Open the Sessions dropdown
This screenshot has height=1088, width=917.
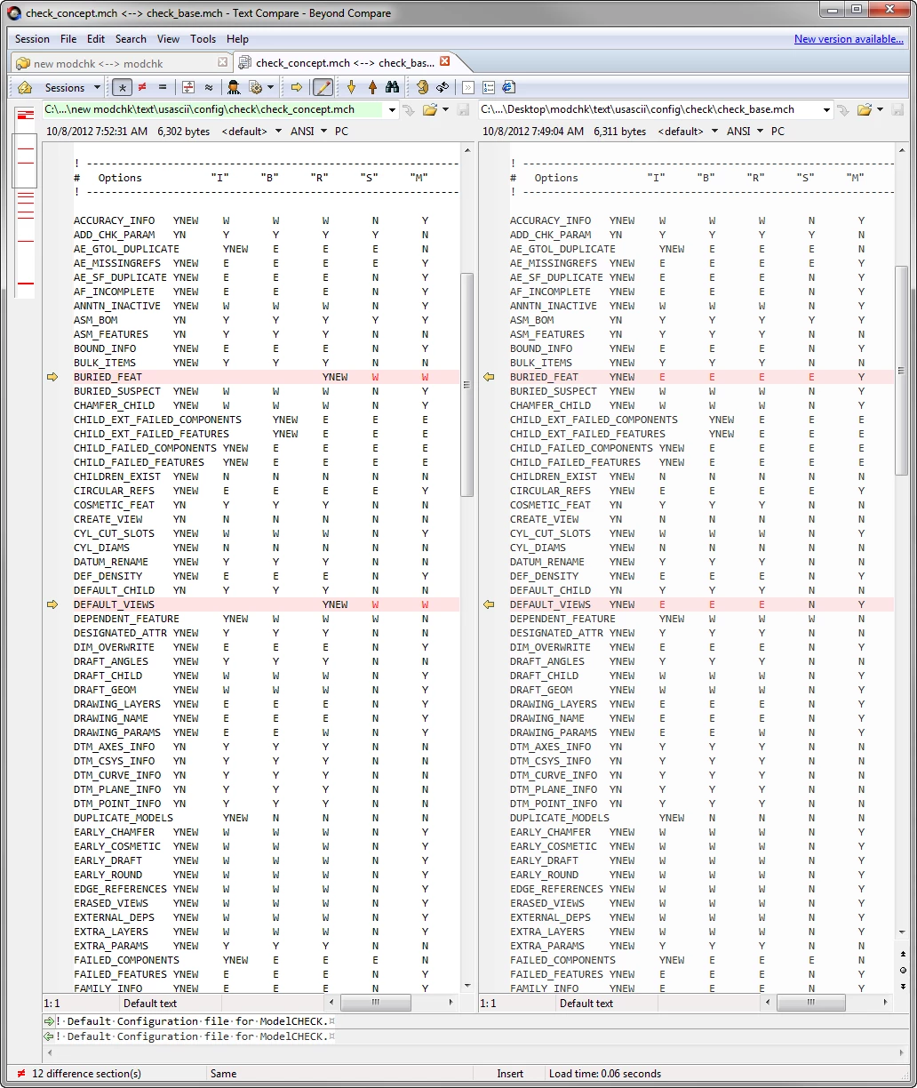(71, 87)
